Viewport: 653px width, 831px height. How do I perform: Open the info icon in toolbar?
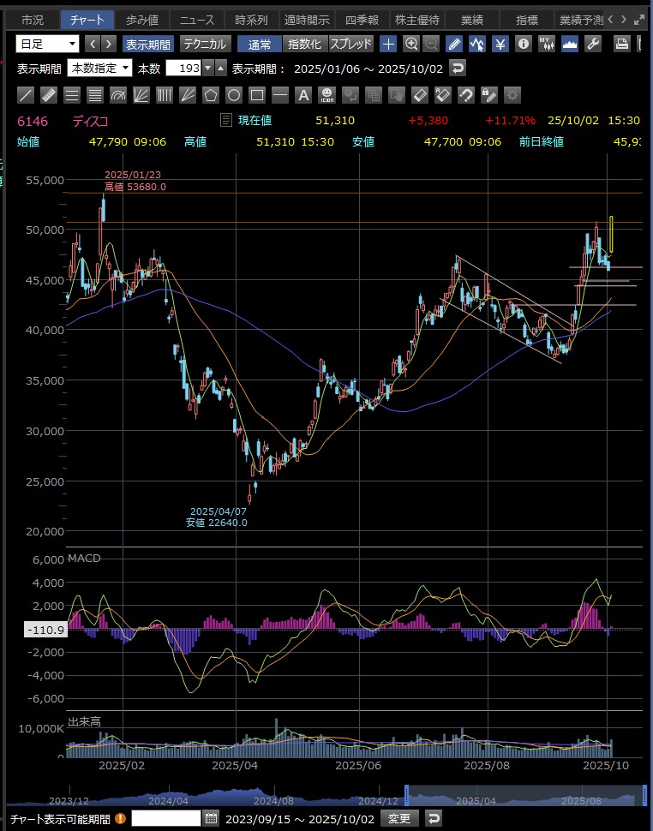524,44
